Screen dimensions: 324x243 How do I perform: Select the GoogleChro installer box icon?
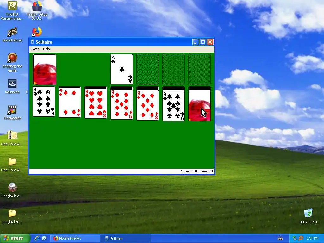click(12, 190)
